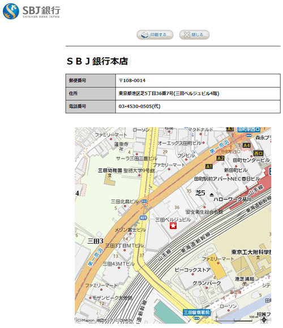Click the 安全衛生総合会館 label on map
This screenshot has height=328, width=283.
coord(204,212)
